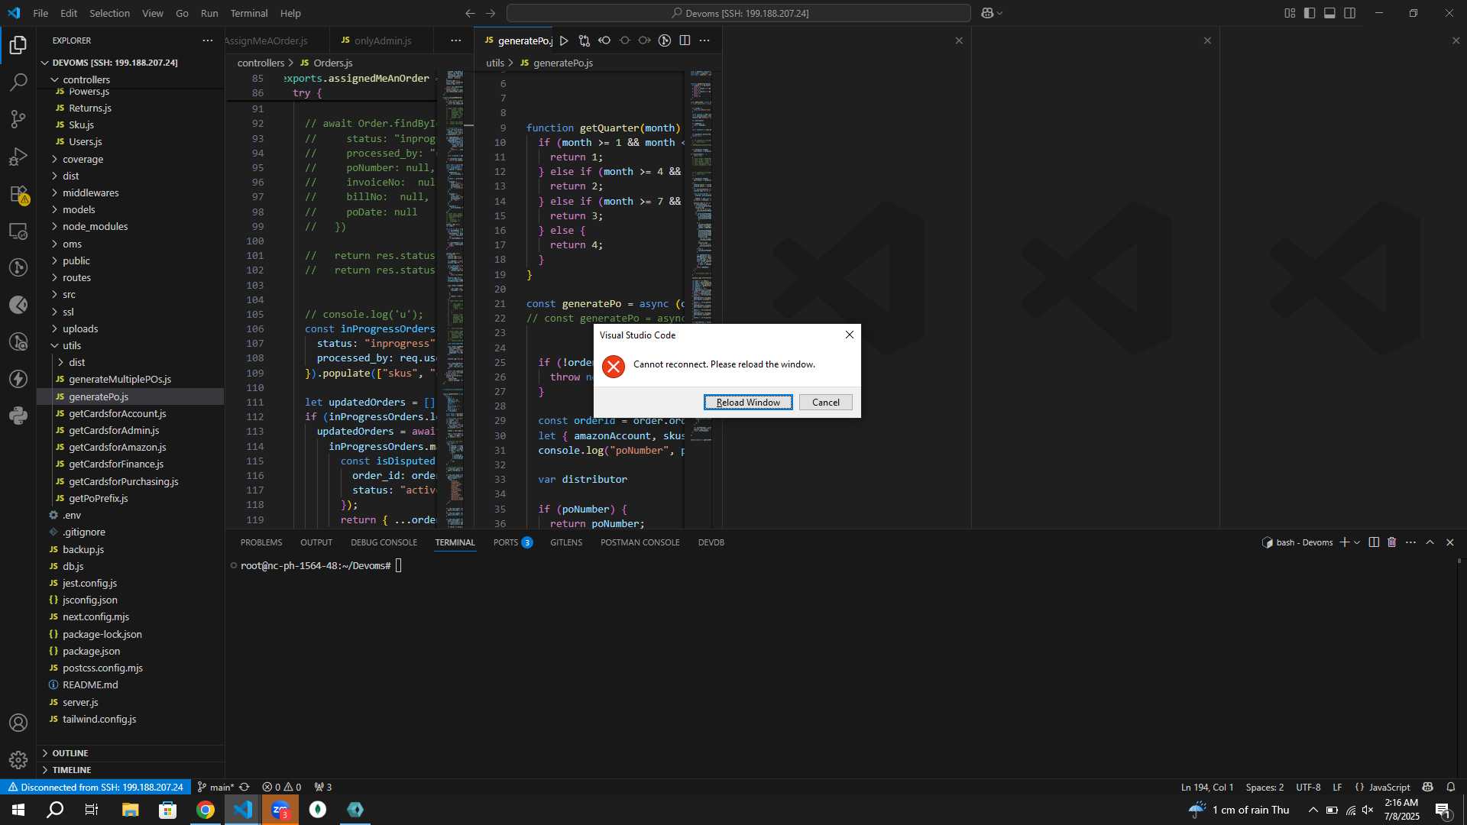Open more actions for generatePo.js editor

[x=704, y=40]
